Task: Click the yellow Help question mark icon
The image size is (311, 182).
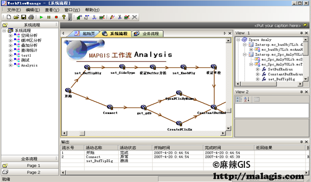Action: (64, 17)
